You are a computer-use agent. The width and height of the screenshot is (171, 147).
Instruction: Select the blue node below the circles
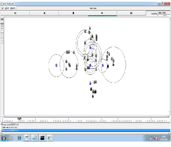point(90,84)
